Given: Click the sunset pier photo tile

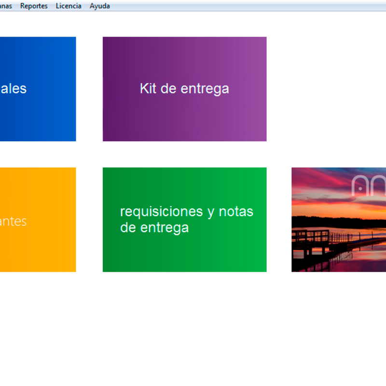Looking at the screenshot, I should coord(339,220).
